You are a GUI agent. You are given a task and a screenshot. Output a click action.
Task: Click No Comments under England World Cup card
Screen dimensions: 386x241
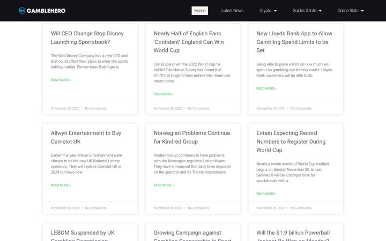pos(198,108)
